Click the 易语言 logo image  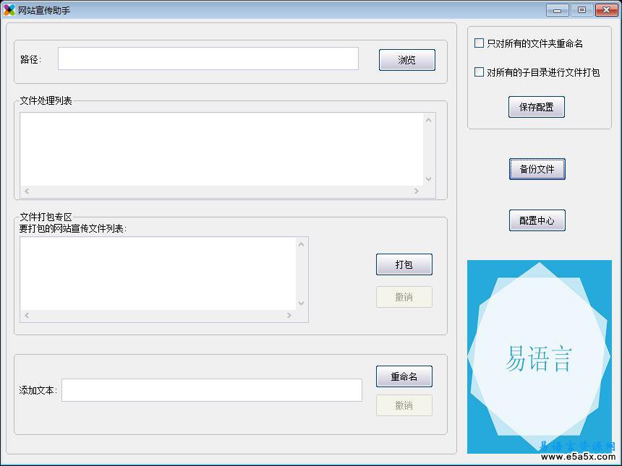click(540, 357)
